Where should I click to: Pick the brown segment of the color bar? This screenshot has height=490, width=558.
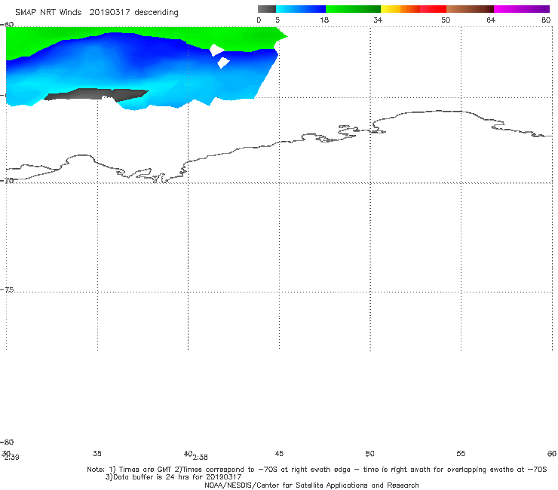(470, 9)
